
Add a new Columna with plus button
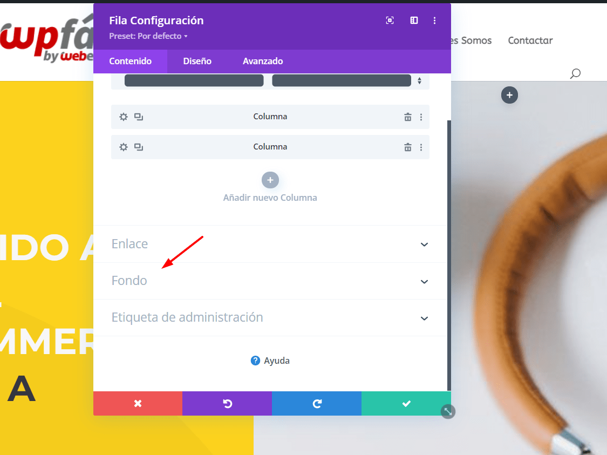(x=270, y=180)
